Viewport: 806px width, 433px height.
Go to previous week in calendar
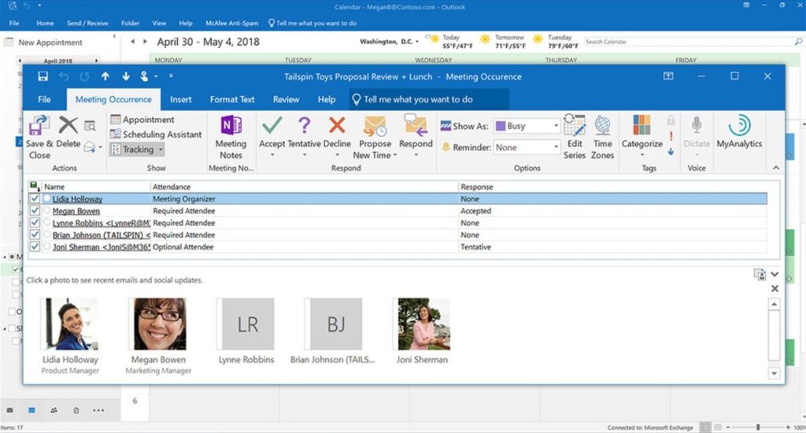132,42
